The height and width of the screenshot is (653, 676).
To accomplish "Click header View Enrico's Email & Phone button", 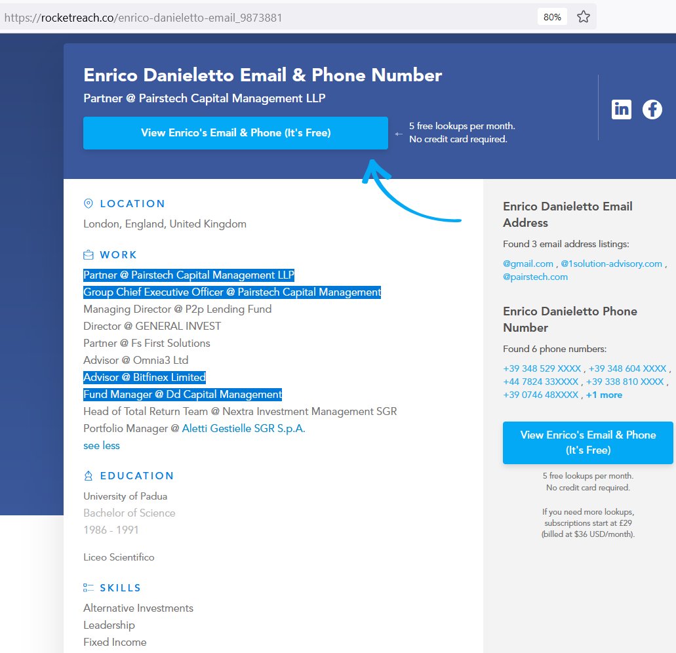I will pos(235,132).
